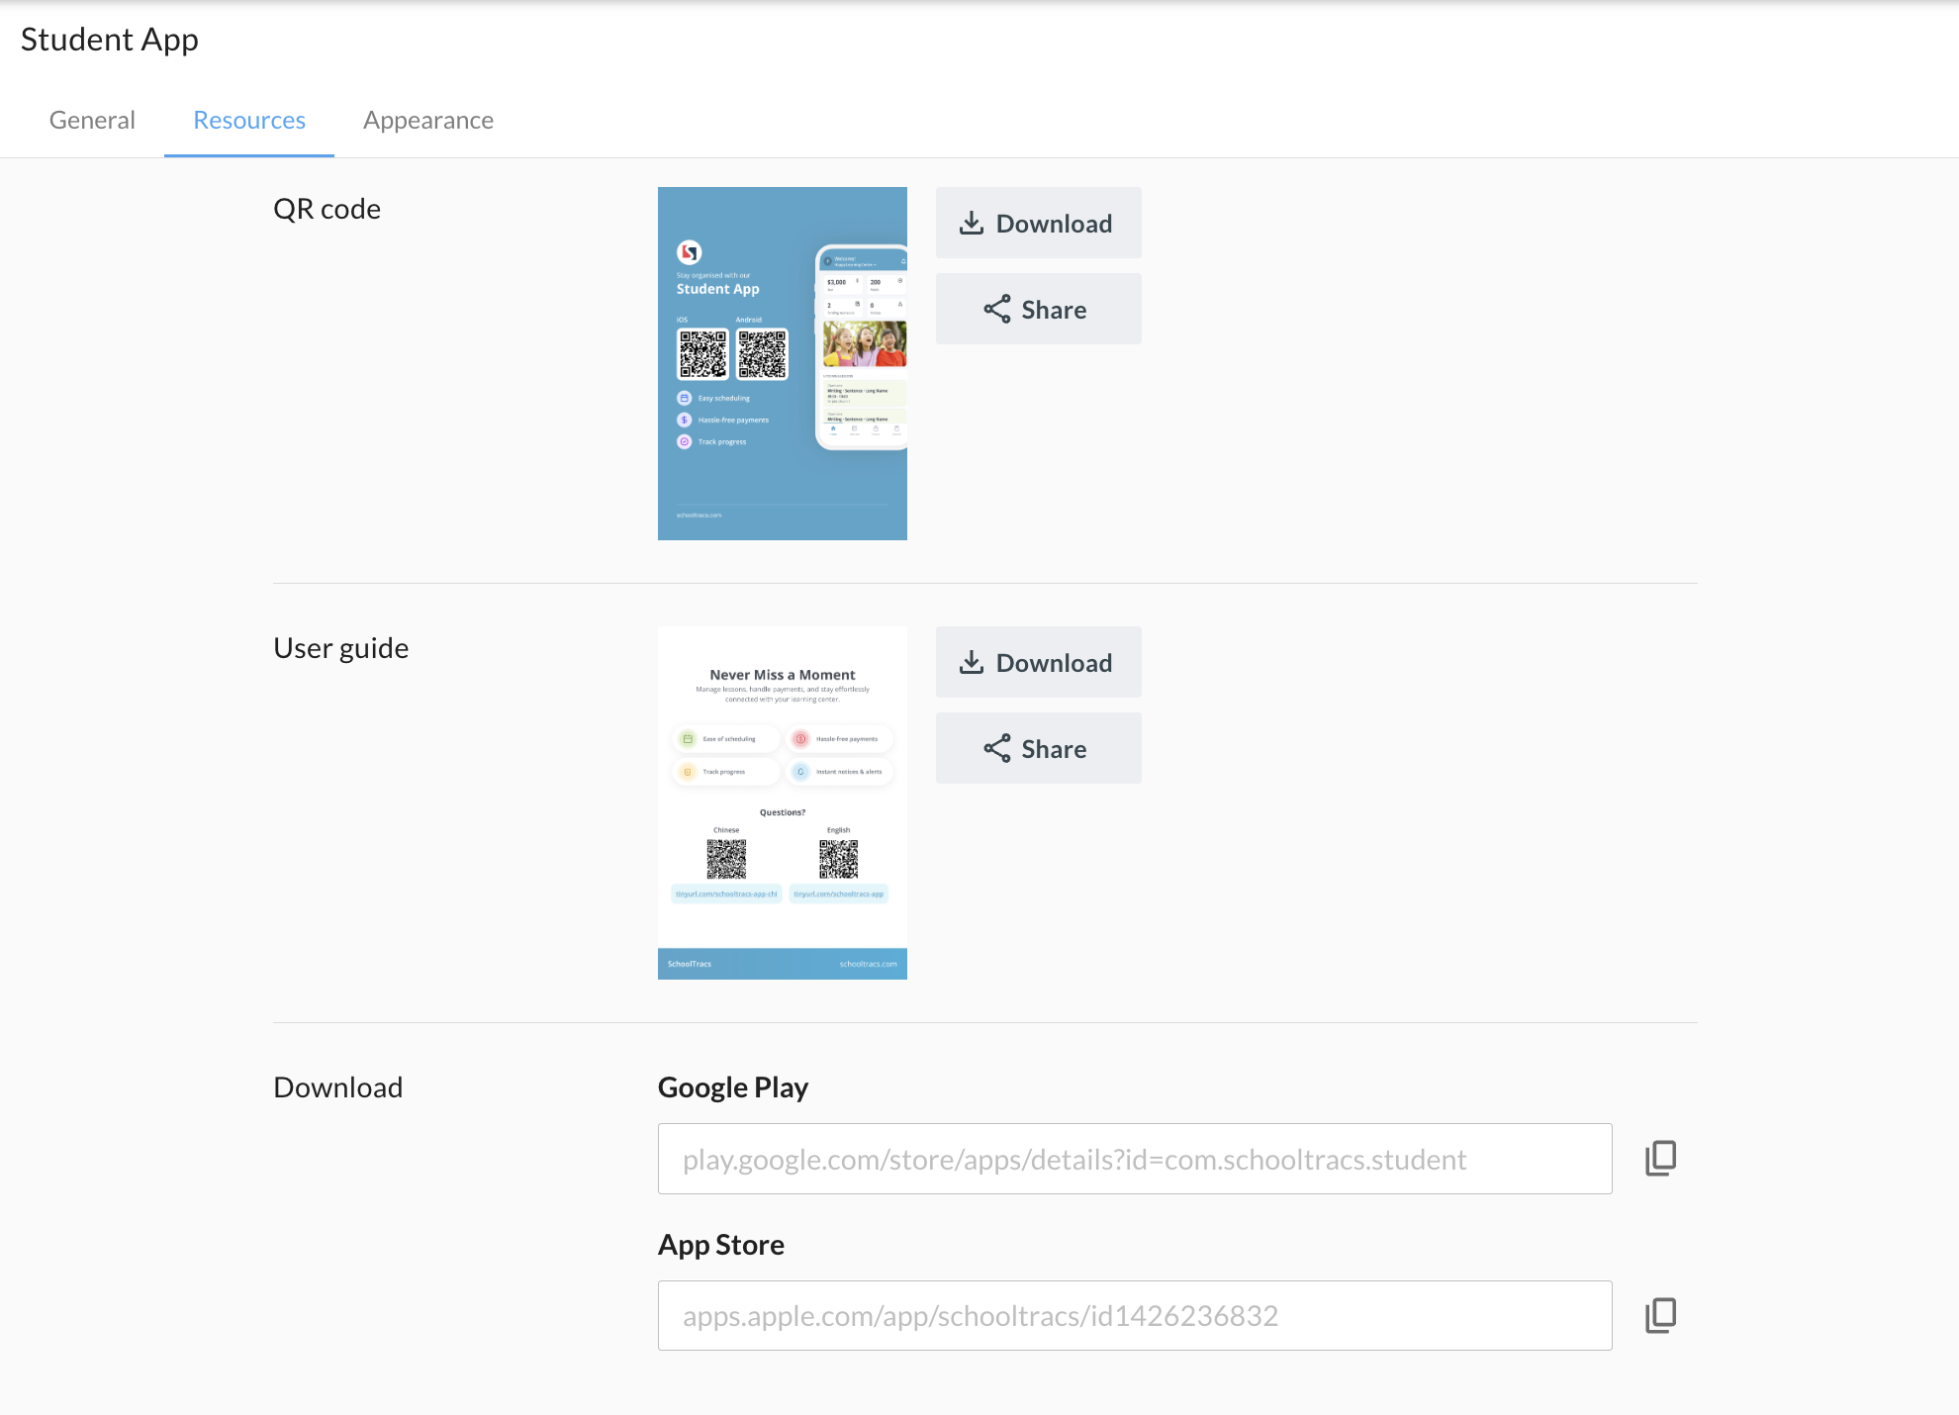Open the QR code poster thumbnail
Viewport: 1959px width, 1415px height.
pos(783,363)
